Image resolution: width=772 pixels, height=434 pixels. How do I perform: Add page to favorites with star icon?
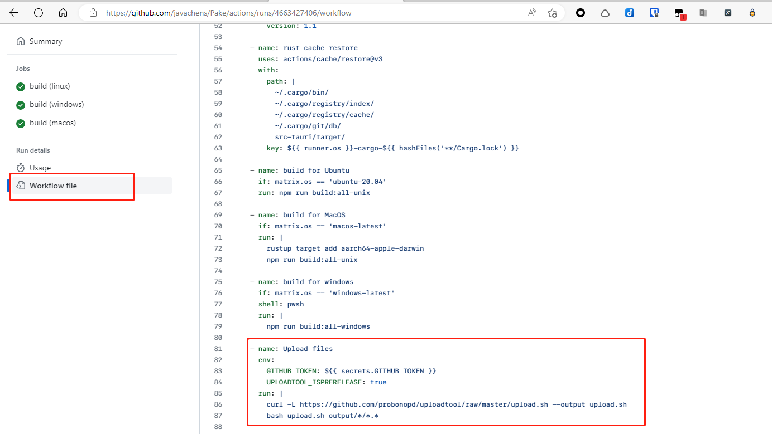click(552, 13)
